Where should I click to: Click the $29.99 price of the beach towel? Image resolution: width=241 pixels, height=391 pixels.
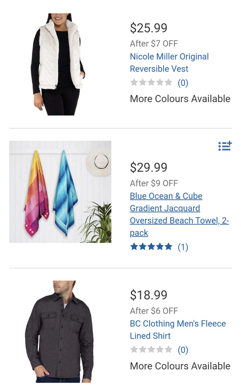[149, 167]
